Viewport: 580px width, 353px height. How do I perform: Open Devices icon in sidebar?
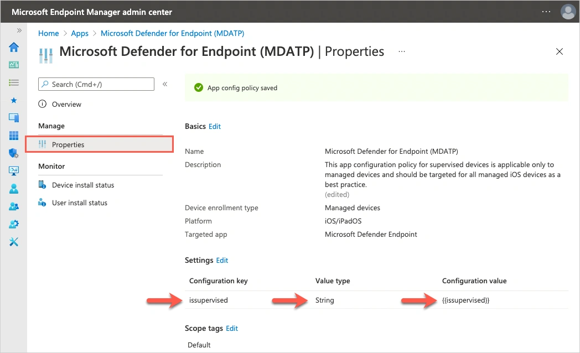(x=14, y=118)
